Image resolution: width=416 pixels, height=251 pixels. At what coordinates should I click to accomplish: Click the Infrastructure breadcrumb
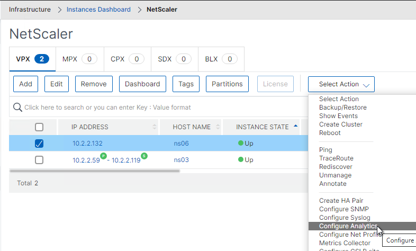(x=30, y=10)
